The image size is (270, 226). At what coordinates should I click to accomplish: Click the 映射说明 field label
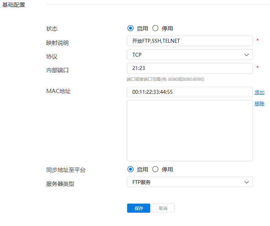coord(57,43)
